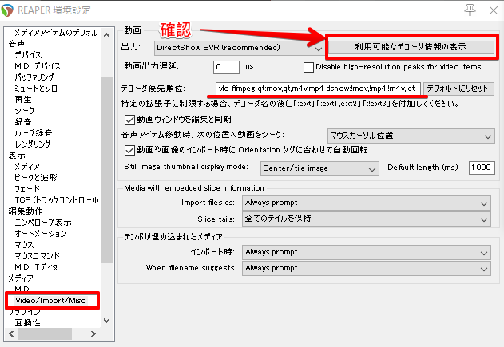The height and width of the screenshot is (347, 504).
Task: Select 再生 in settings tree
Action: coord(23,100)
